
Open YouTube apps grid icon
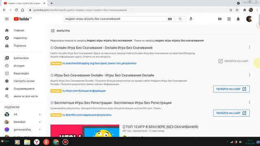point(229,19)
